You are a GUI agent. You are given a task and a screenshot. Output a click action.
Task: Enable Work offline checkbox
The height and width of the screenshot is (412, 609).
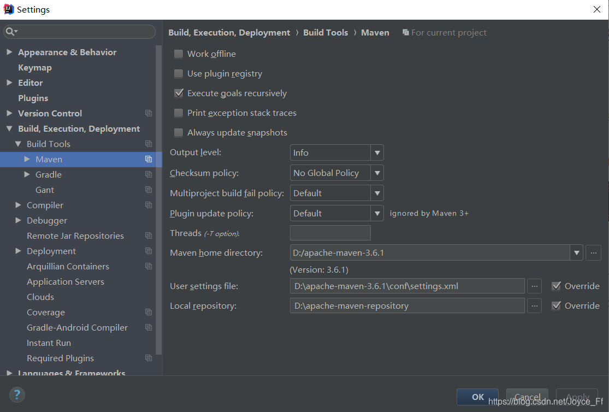click(x=178, y=54)
